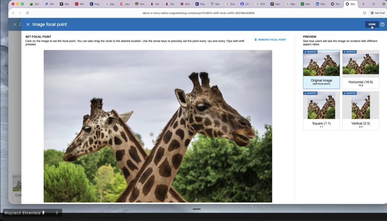Close the Image focal point dialog
Viewport: 387px width, 221px height.
(28, 25)
